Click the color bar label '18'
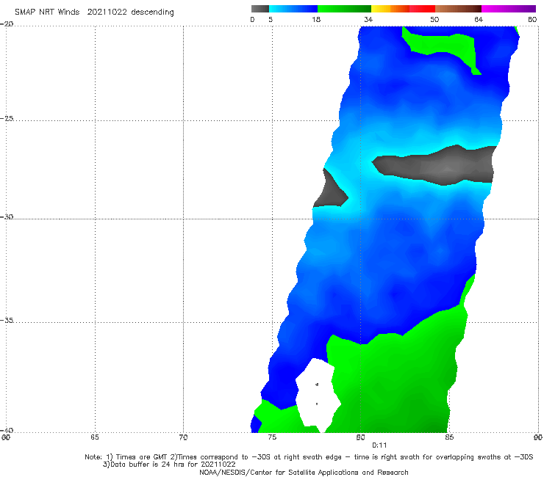This screenshot has height=477, width=544. click(x=316, y=19)
